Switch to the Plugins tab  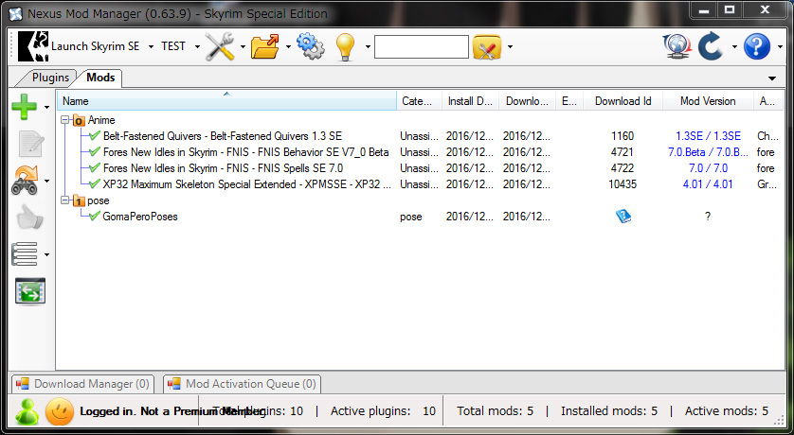[x=50, y=78]
